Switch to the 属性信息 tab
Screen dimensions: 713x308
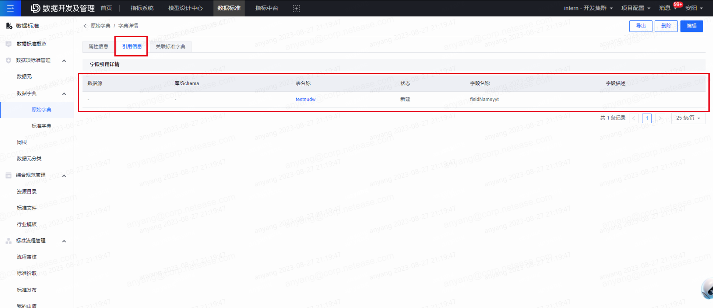[99, 46]
